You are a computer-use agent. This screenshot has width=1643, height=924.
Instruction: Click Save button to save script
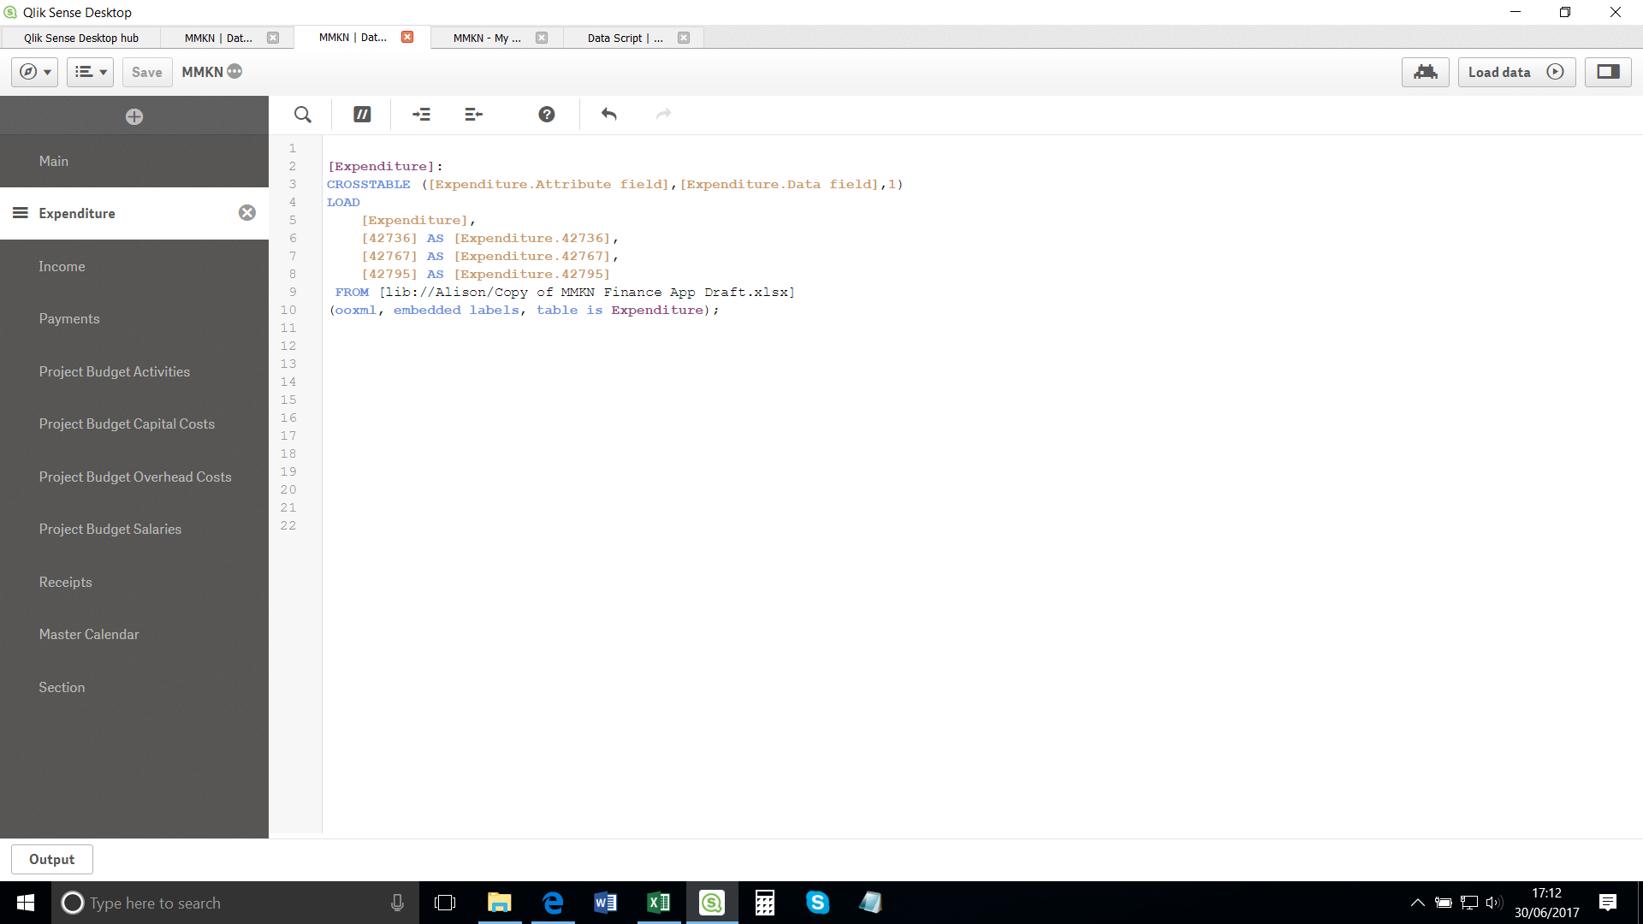[145, 71]
